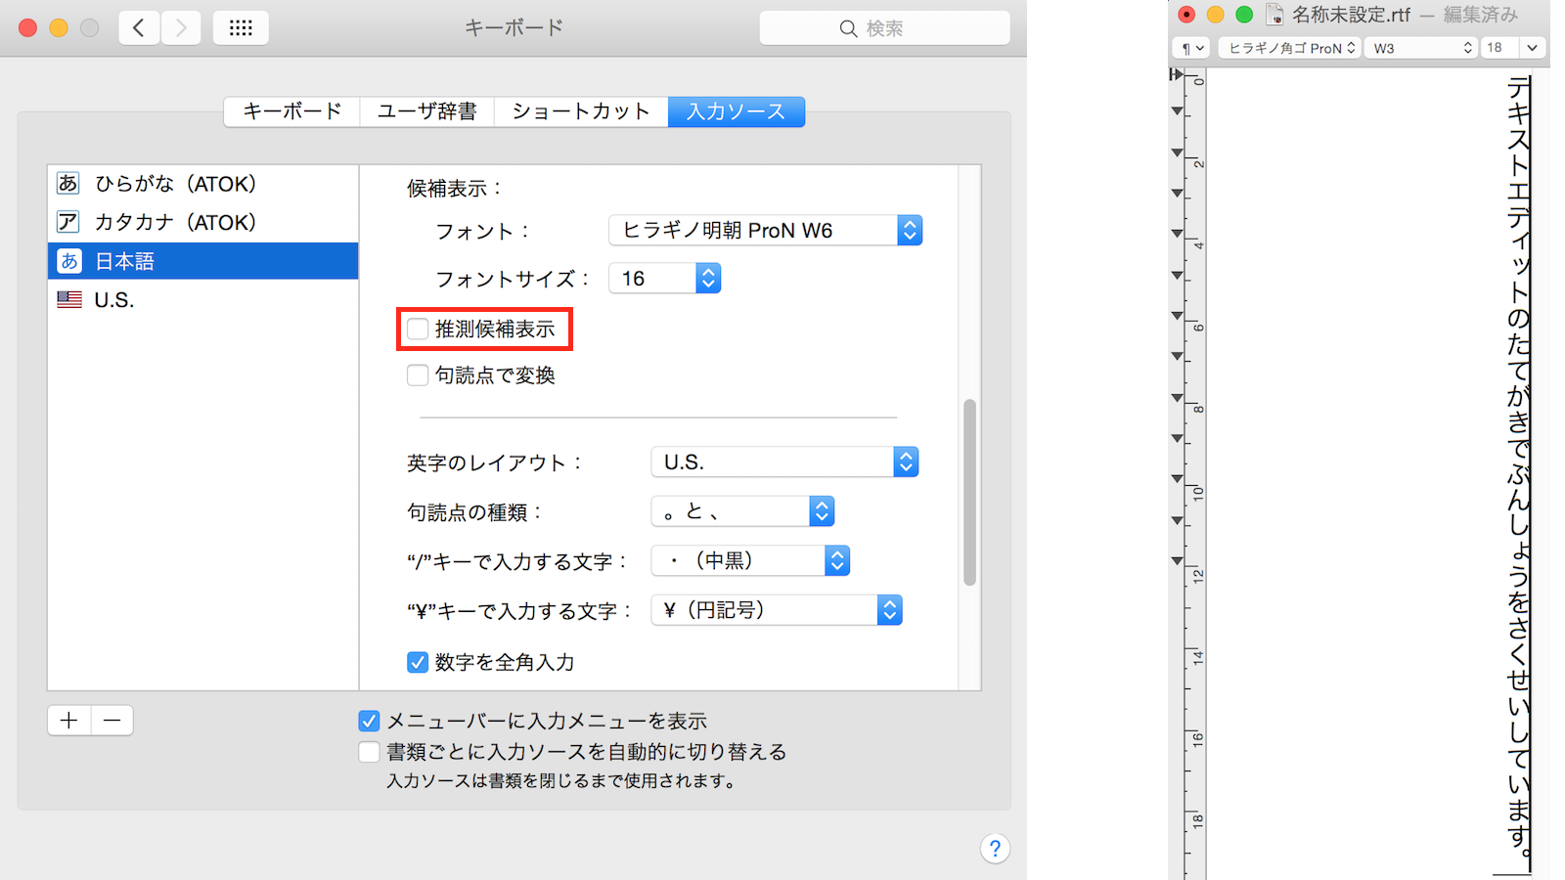Image resolution: width=1565 pixels, height=880 pixels.
Task: Click the 候補表示: section label
Action: pos(454,189)
